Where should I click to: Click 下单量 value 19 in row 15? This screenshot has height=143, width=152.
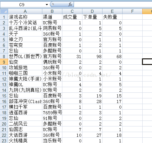pos(92,96)
